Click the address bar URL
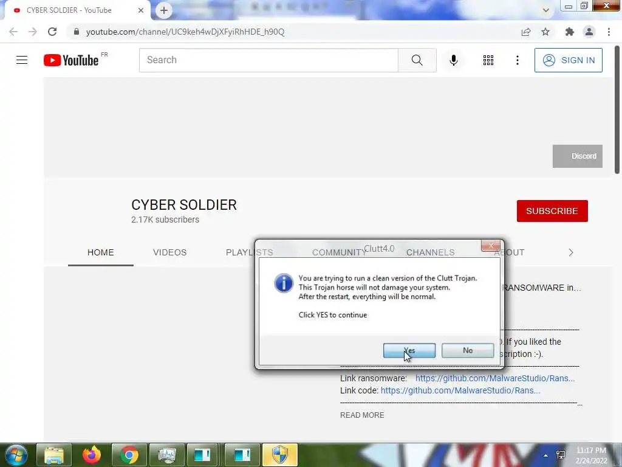622x467 pixels. pyautogui.click(x=185, y=32)
